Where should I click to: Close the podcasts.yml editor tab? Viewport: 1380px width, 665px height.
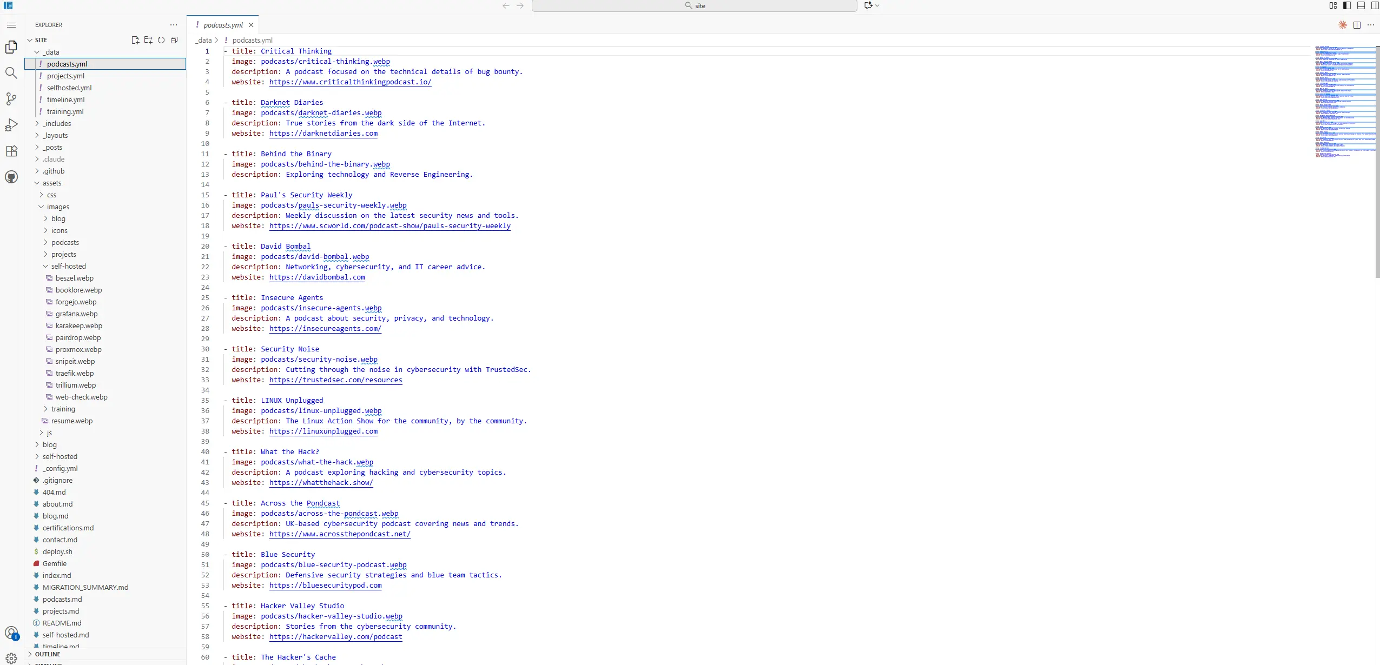251,25
